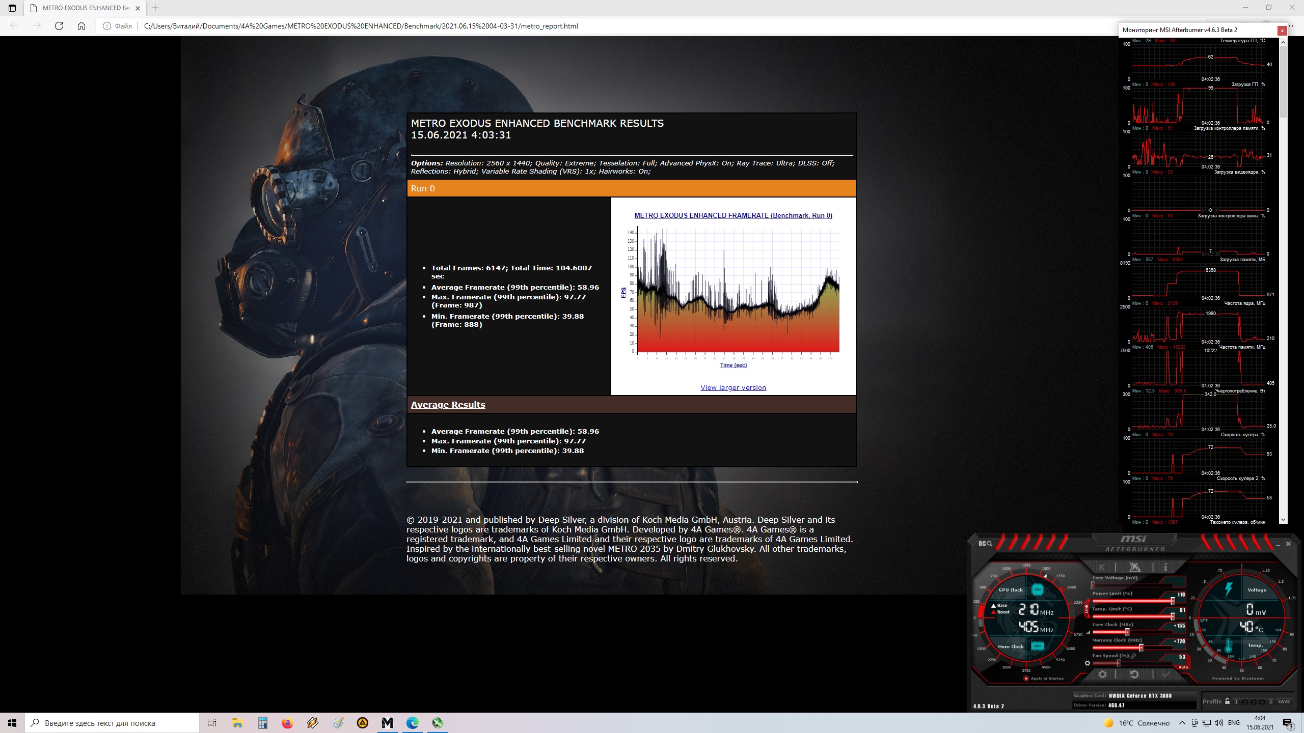This screenshot has width=1304, height=733.
Task: Open the Afterburner info icon
Action: pyautogui.click(x=1165, y=567)
